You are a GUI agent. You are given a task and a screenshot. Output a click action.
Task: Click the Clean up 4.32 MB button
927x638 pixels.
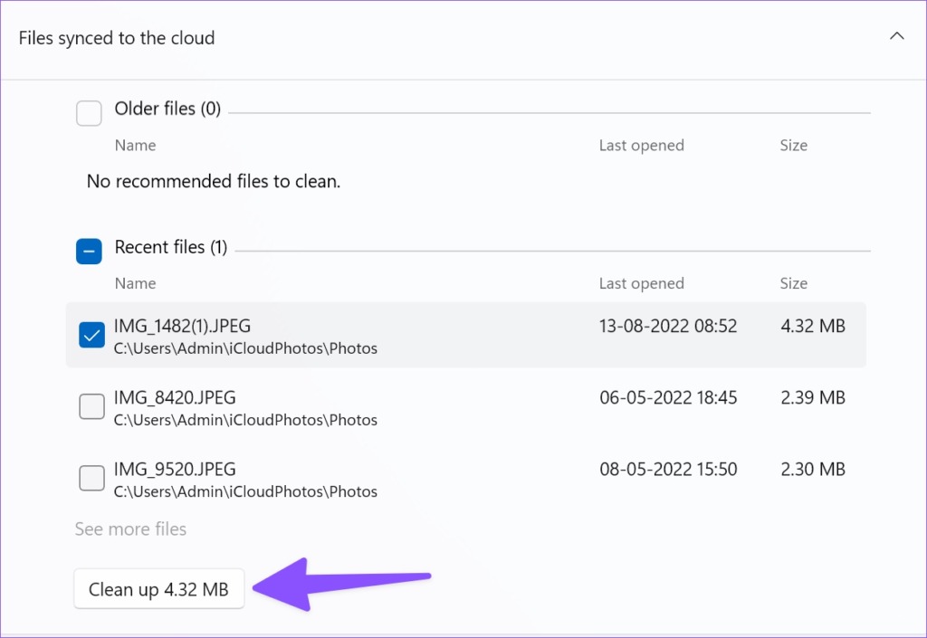(x=158, y=588)
